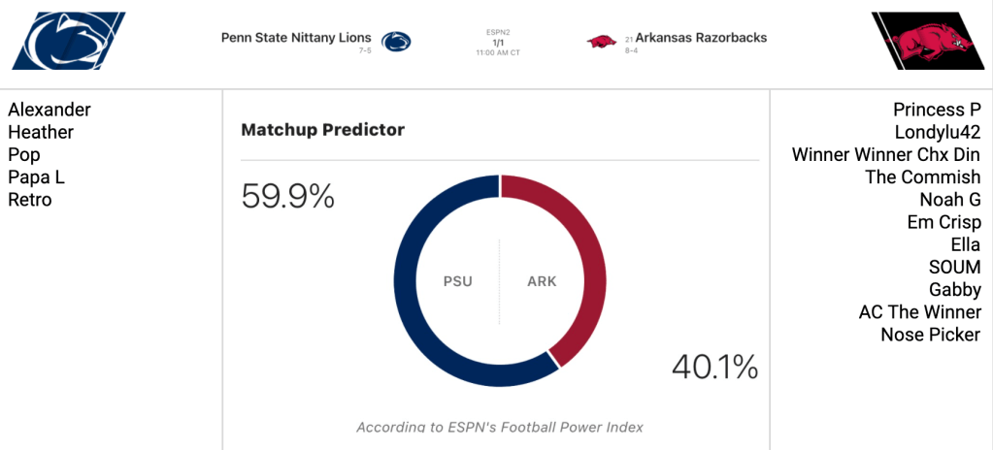Viewport: 993px width, 450px height.
Task: Click the small red Razorback hog icon
Action: (602, 41)
